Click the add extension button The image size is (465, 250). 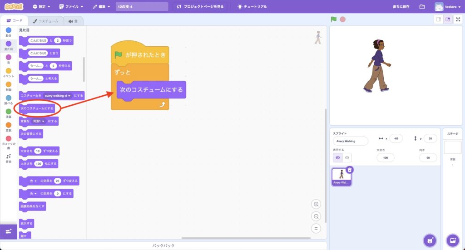(9, 232)
